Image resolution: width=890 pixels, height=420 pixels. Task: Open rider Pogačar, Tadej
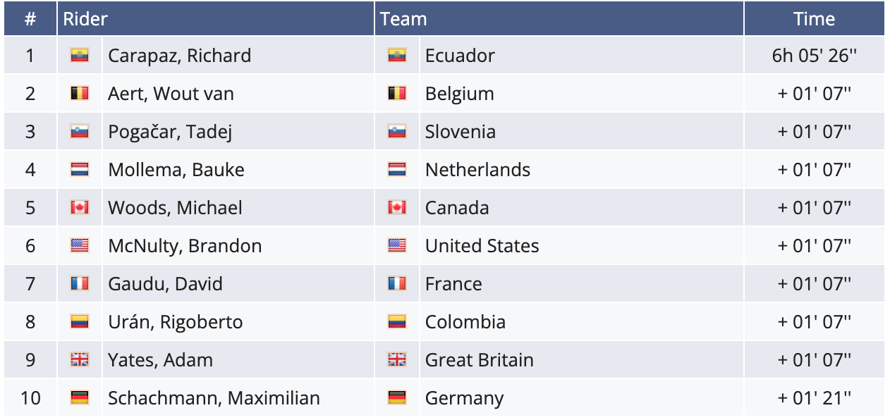pyautogui.click(x=169, y=132)
